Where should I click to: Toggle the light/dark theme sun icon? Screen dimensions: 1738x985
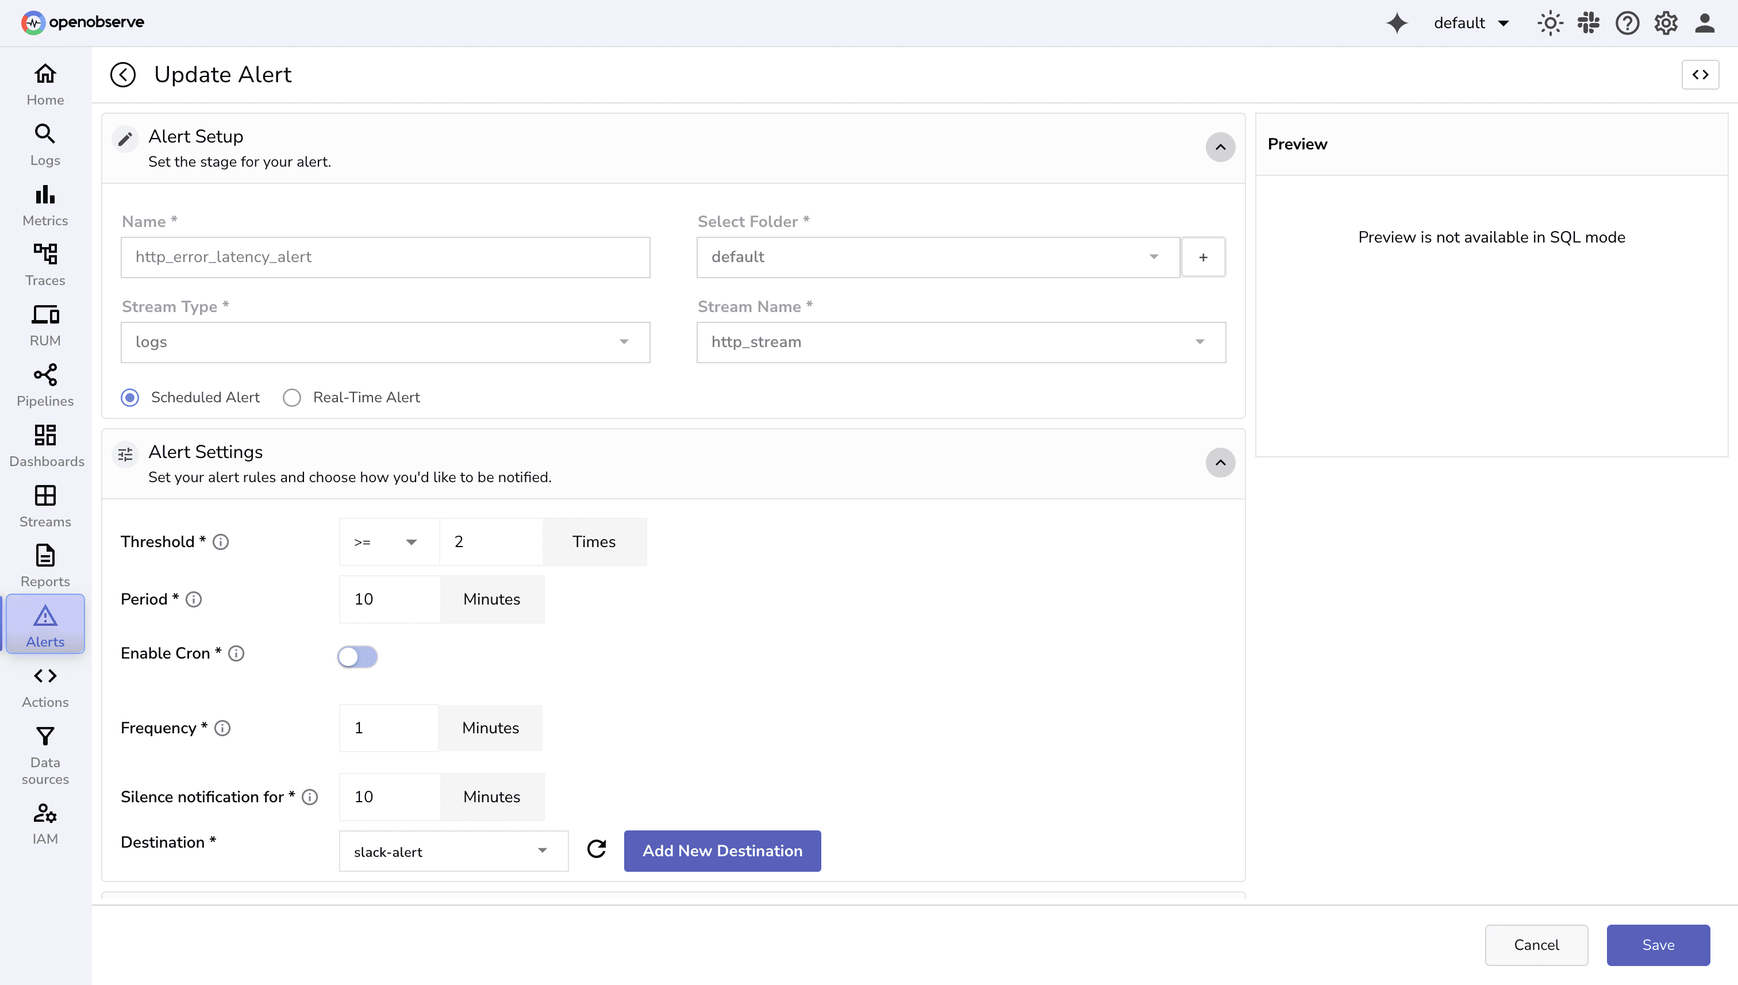(x=1550, y=22)
